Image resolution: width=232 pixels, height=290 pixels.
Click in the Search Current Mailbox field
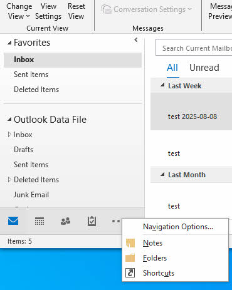point(194,48)
